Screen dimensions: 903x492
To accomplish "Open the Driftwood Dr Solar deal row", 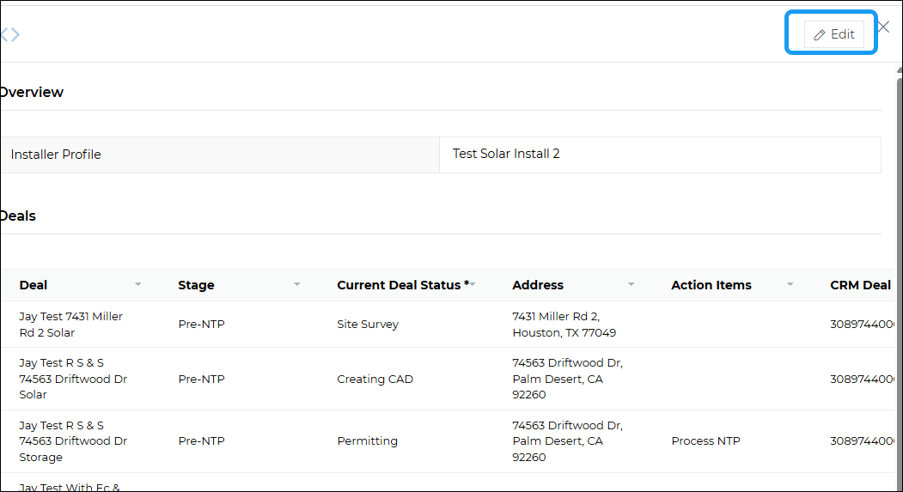I will tap(73, 379).
